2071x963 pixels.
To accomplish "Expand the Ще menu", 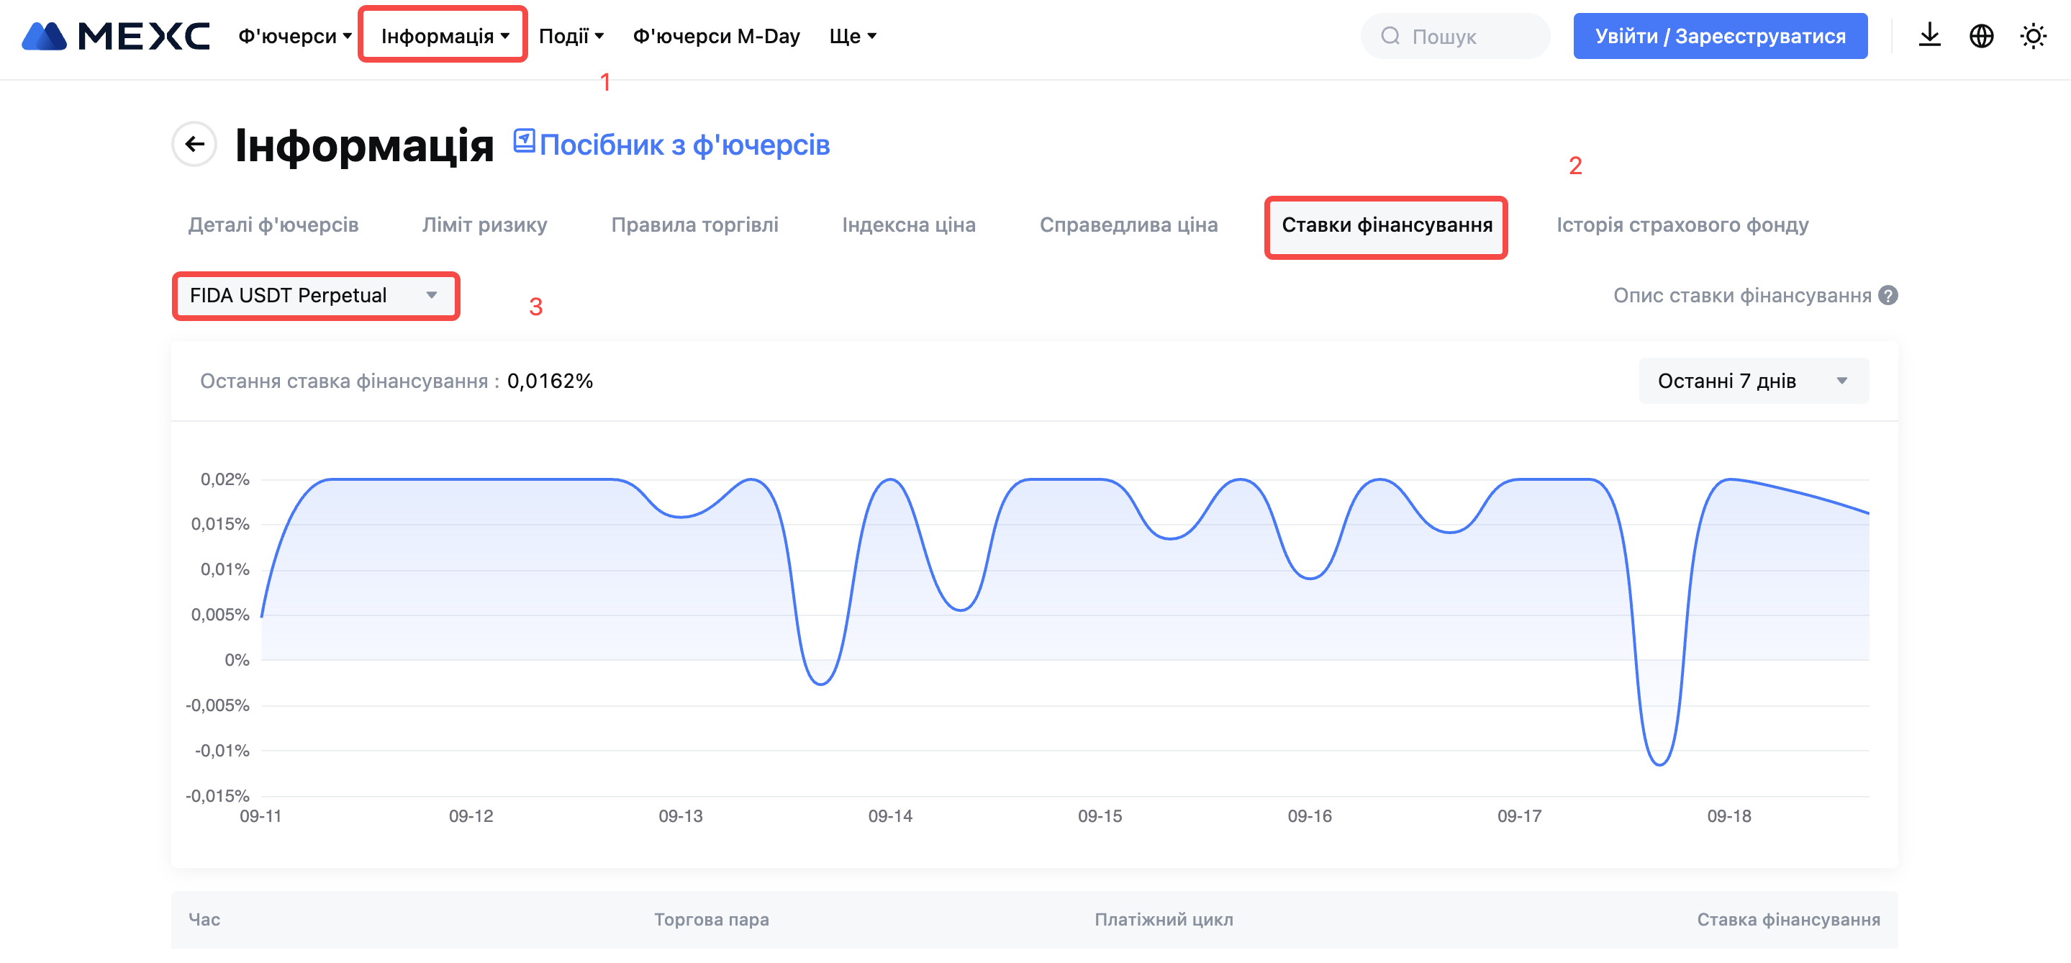I will click(852, 36).
